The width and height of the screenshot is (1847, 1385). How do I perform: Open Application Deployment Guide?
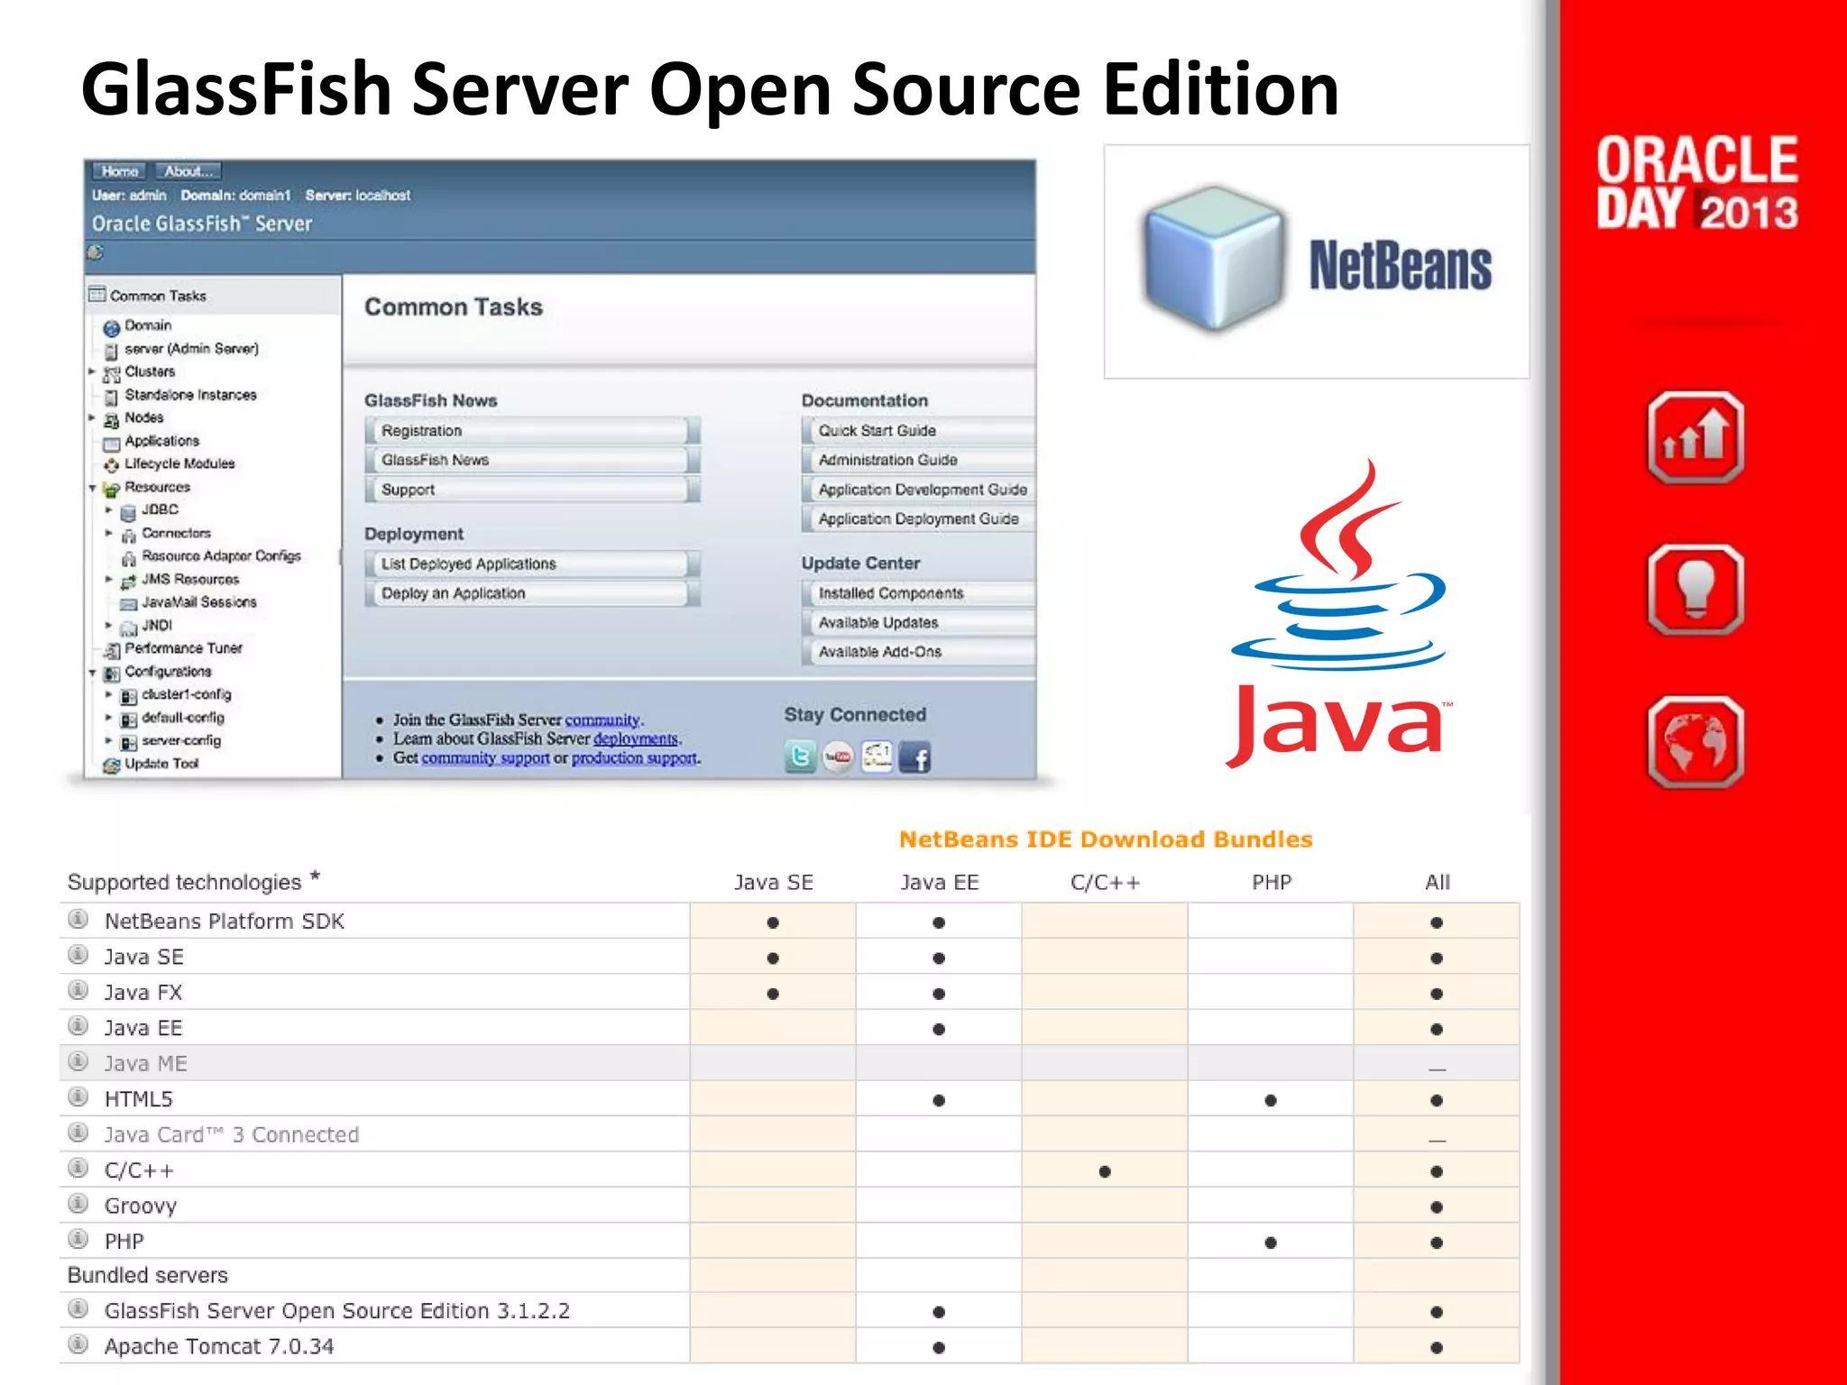point(918,519)
